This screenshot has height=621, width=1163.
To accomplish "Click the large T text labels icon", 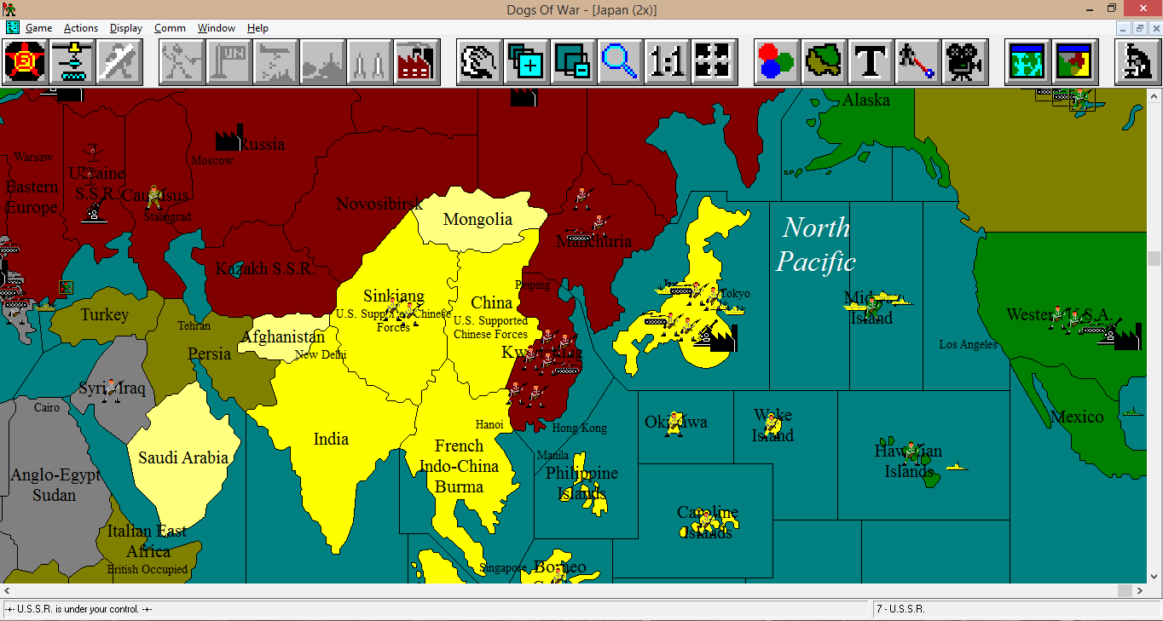I will coord(871,61).
